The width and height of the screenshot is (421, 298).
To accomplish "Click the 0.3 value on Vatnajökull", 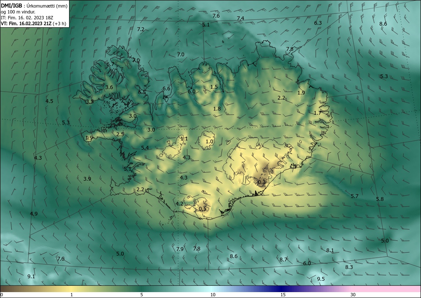I will (262, 182).
